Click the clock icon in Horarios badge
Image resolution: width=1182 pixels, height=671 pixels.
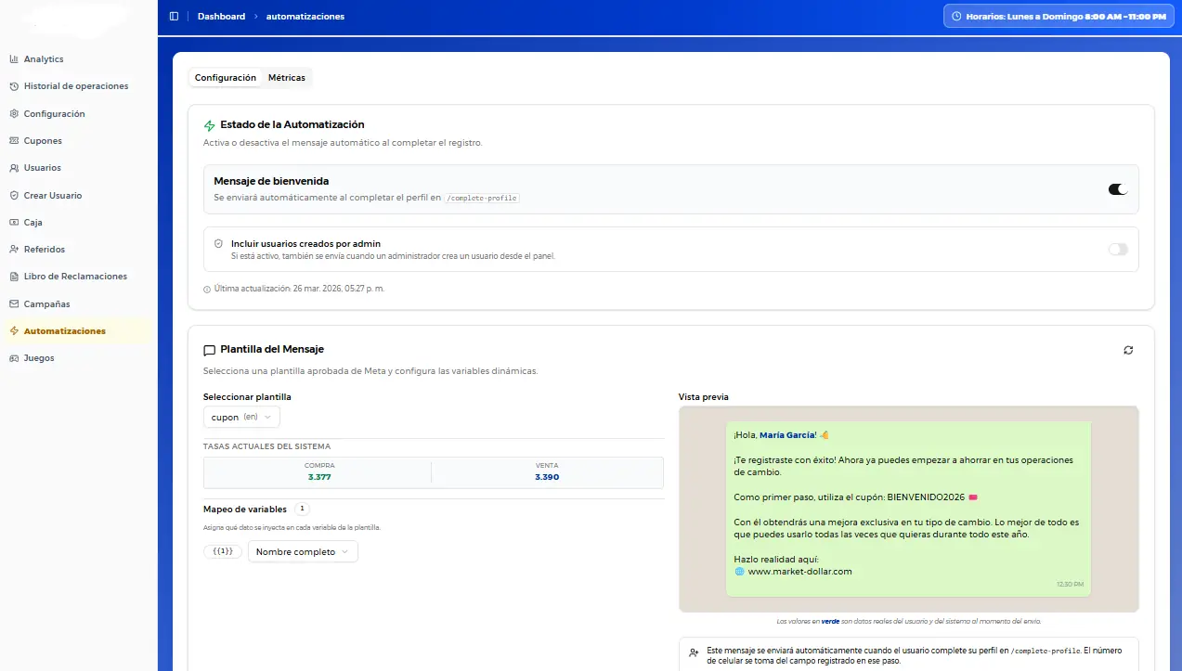(x=956, y=17)
